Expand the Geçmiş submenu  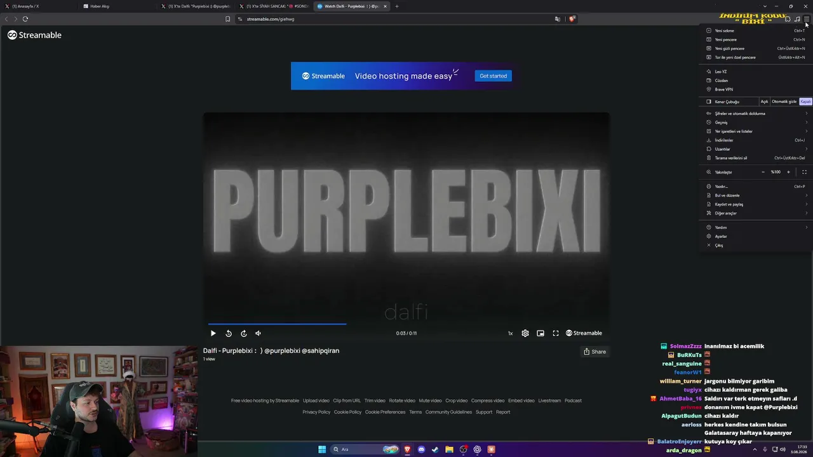pos(756,123)
